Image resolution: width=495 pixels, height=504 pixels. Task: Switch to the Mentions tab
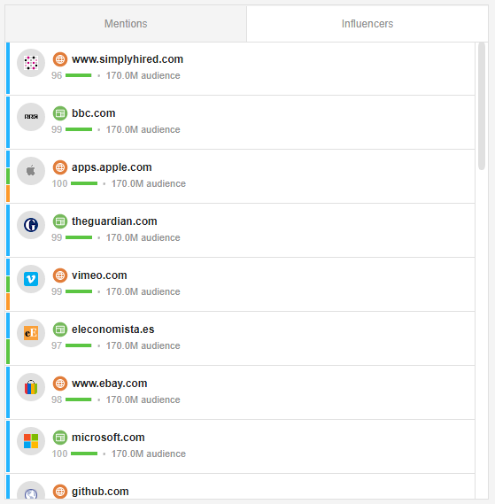point(126,24)
